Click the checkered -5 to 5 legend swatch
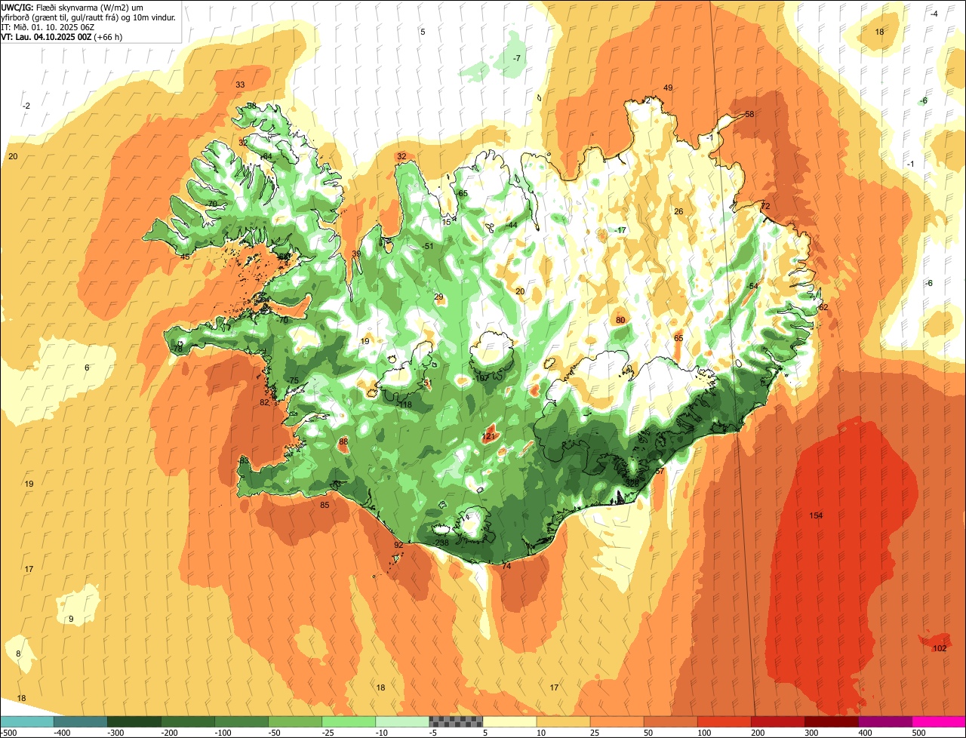 [x=456, y=721]
